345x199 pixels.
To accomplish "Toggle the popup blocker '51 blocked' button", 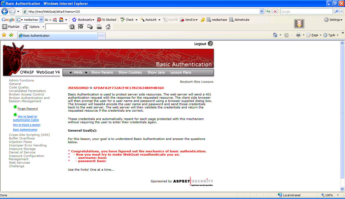I will click(107, 20).
